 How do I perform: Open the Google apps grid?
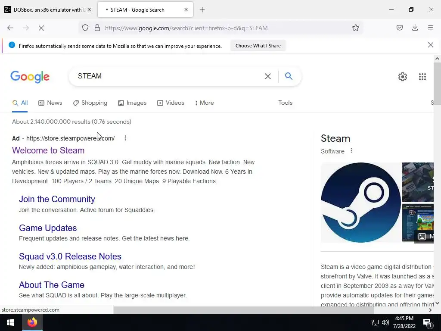pyautogui.click(x=422, y=77)
